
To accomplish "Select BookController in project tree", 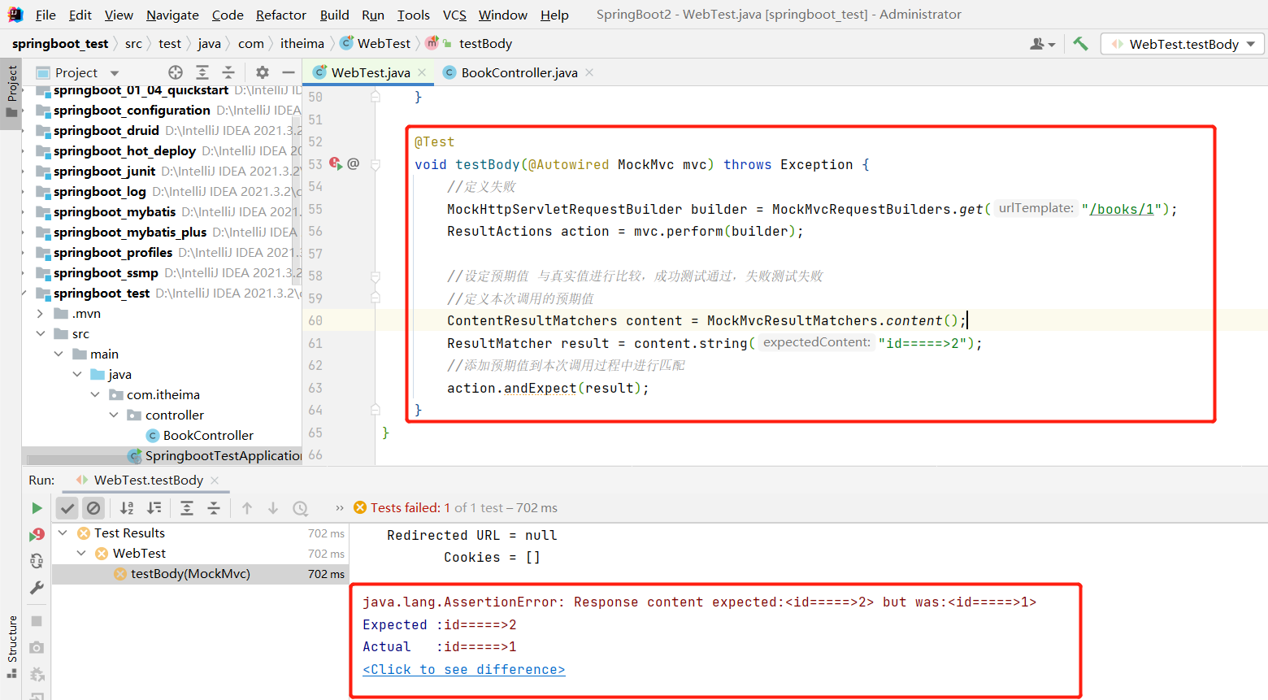I will (x=208, y=436).
